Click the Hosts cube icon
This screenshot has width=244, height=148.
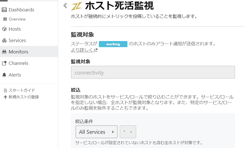click(4, 29)
